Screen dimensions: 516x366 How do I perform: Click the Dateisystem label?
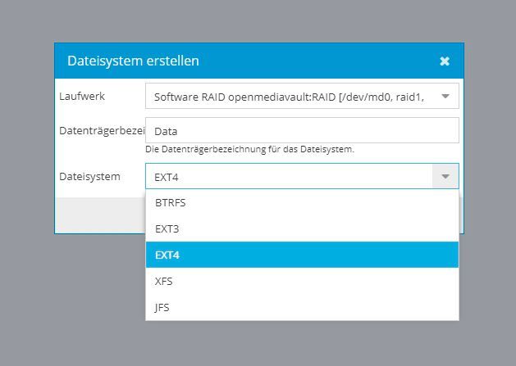89,176
